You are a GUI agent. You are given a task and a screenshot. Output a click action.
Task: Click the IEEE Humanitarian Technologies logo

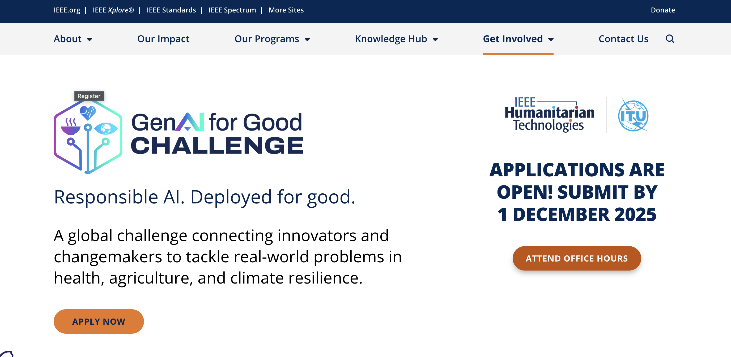(549, 115)
